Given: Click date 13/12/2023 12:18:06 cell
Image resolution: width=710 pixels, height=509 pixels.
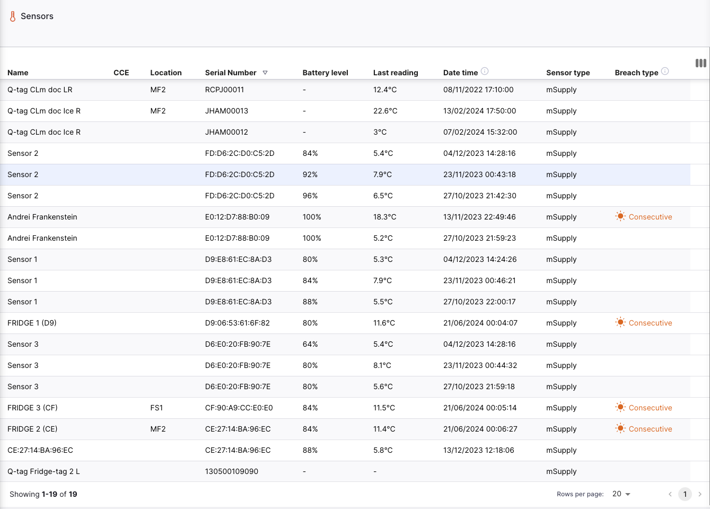Looking at the screenshot, I should tap(479, 450).
